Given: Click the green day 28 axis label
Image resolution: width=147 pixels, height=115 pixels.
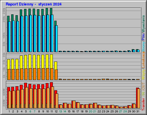Looking at the screenshot, I should pyautogui.click(x=125, y=112).
